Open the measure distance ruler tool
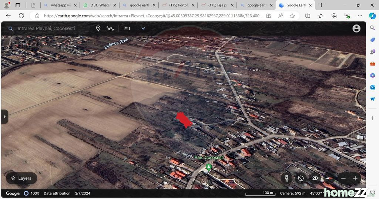This screenshot has width=379, height=199. click(x=127, y=28)
